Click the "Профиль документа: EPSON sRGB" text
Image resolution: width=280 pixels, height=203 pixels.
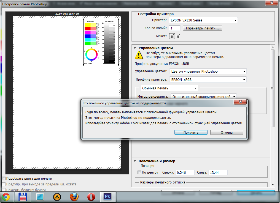pyautogui.click(x=162, y=64)
